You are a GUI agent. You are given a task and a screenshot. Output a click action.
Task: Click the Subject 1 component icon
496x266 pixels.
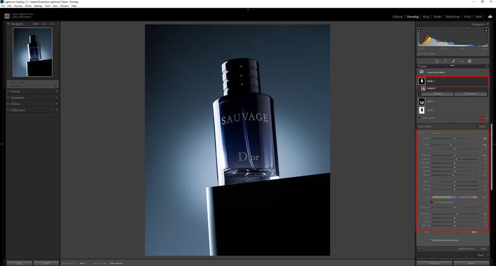click(x=423, y=88)
